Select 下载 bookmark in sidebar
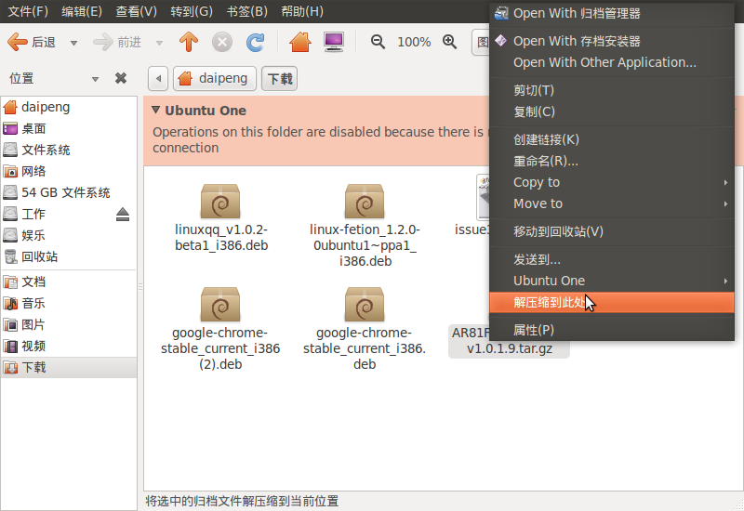 tap(69, 367)
